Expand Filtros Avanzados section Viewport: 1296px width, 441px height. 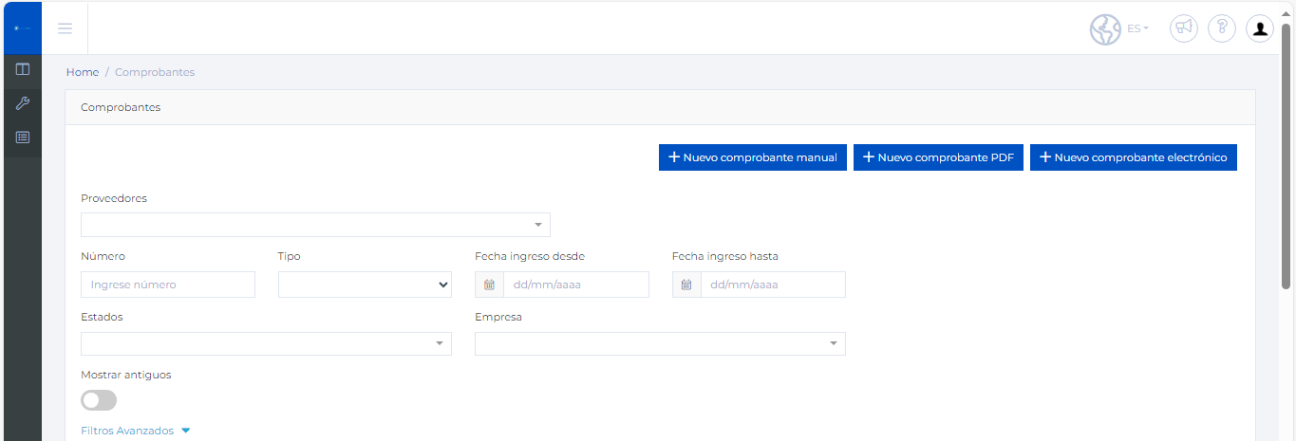pos(136,431)
